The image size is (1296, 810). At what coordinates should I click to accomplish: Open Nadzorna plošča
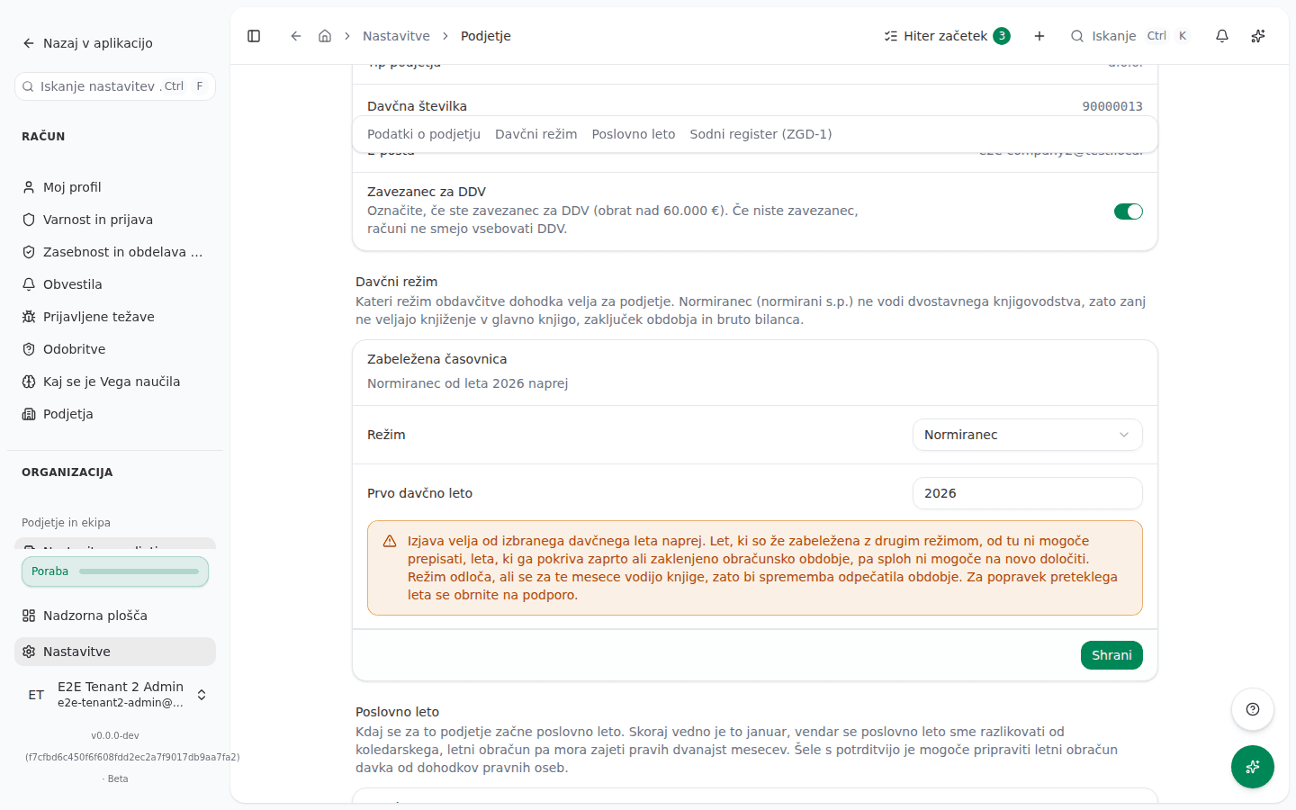pyautogui.click(x=115, y=616)
